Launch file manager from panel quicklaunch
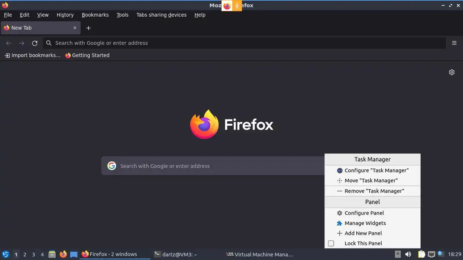This screenshot has height=260, width=463. 52,254
